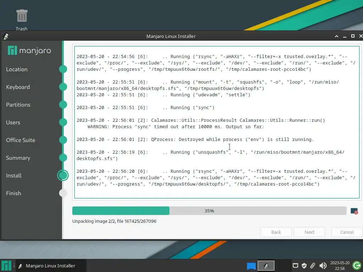Image resolution: width=363 pixels, height=272 pixels.
Task: Select the Partitions step in sidebar
Action: (x=18, y=105)
